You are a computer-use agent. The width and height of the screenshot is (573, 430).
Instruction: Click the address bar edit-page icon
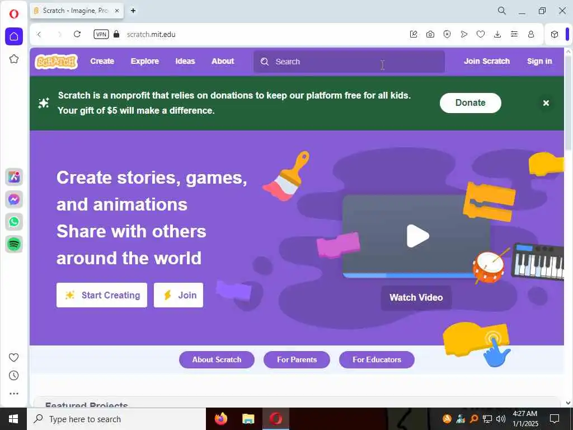[x=414, y=34]
